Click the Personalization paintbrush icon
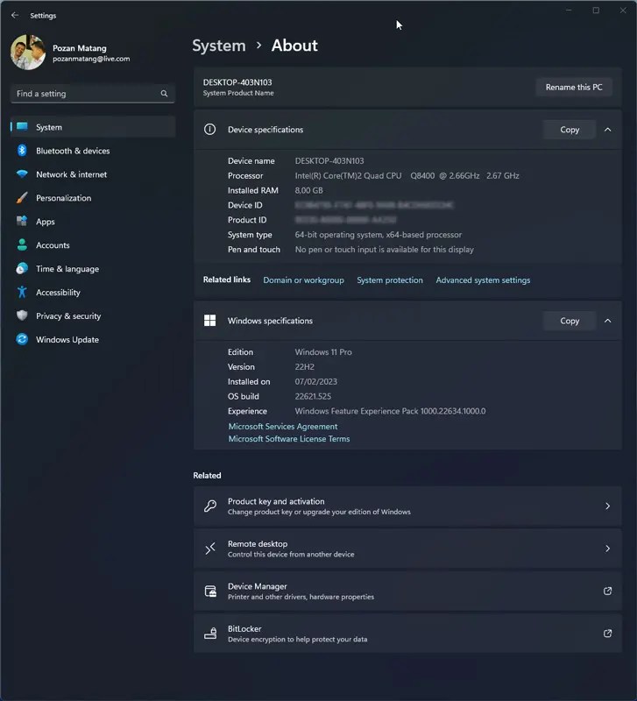This screenshot has width=637, height=701. pyautogui.click(x=22, y=198)
